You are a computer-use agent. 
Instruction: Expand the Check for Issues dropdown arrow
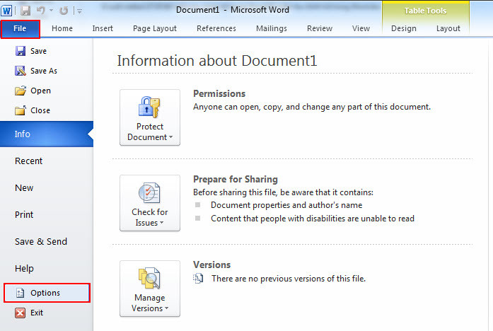161,223
